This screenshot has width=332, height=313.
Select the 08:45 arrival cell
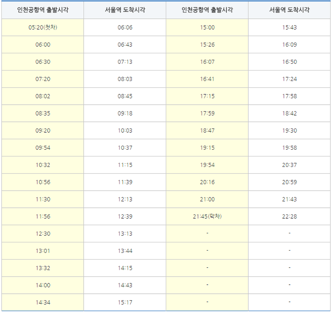click(125, 96)
